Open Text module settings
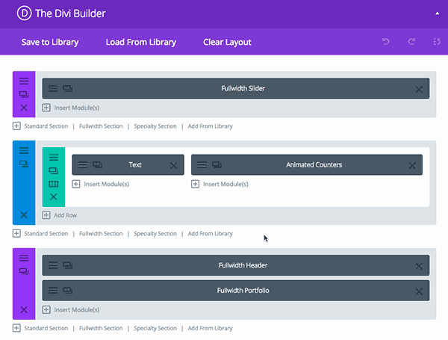The image size is (448, 340). (x=83, y=165)
